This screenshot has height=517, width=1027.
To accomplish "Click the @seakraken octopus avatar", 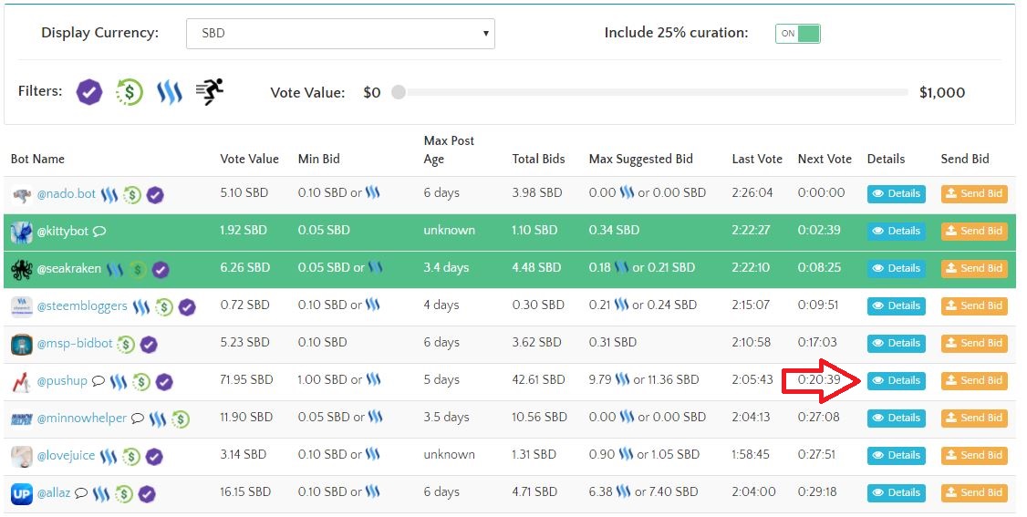I will click(x=22, y=269).
